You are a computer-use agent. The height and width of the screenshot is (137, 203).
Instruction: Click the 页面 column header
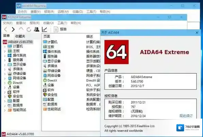pos(47,36)
